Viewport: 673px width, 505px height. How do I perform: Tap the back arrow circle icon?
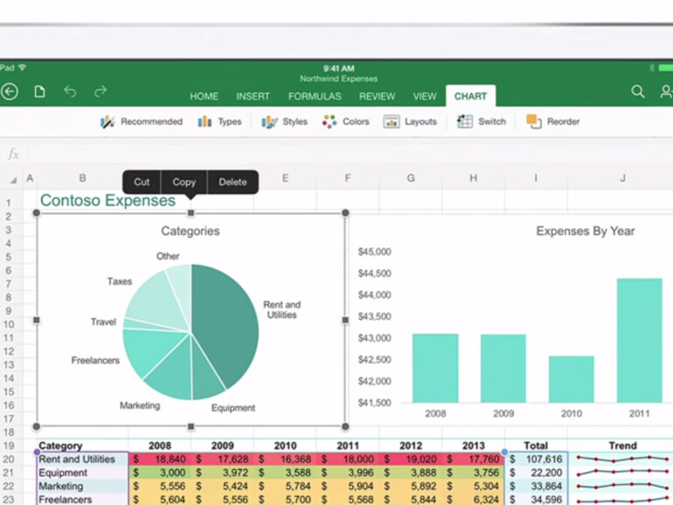tap(10, 92)
